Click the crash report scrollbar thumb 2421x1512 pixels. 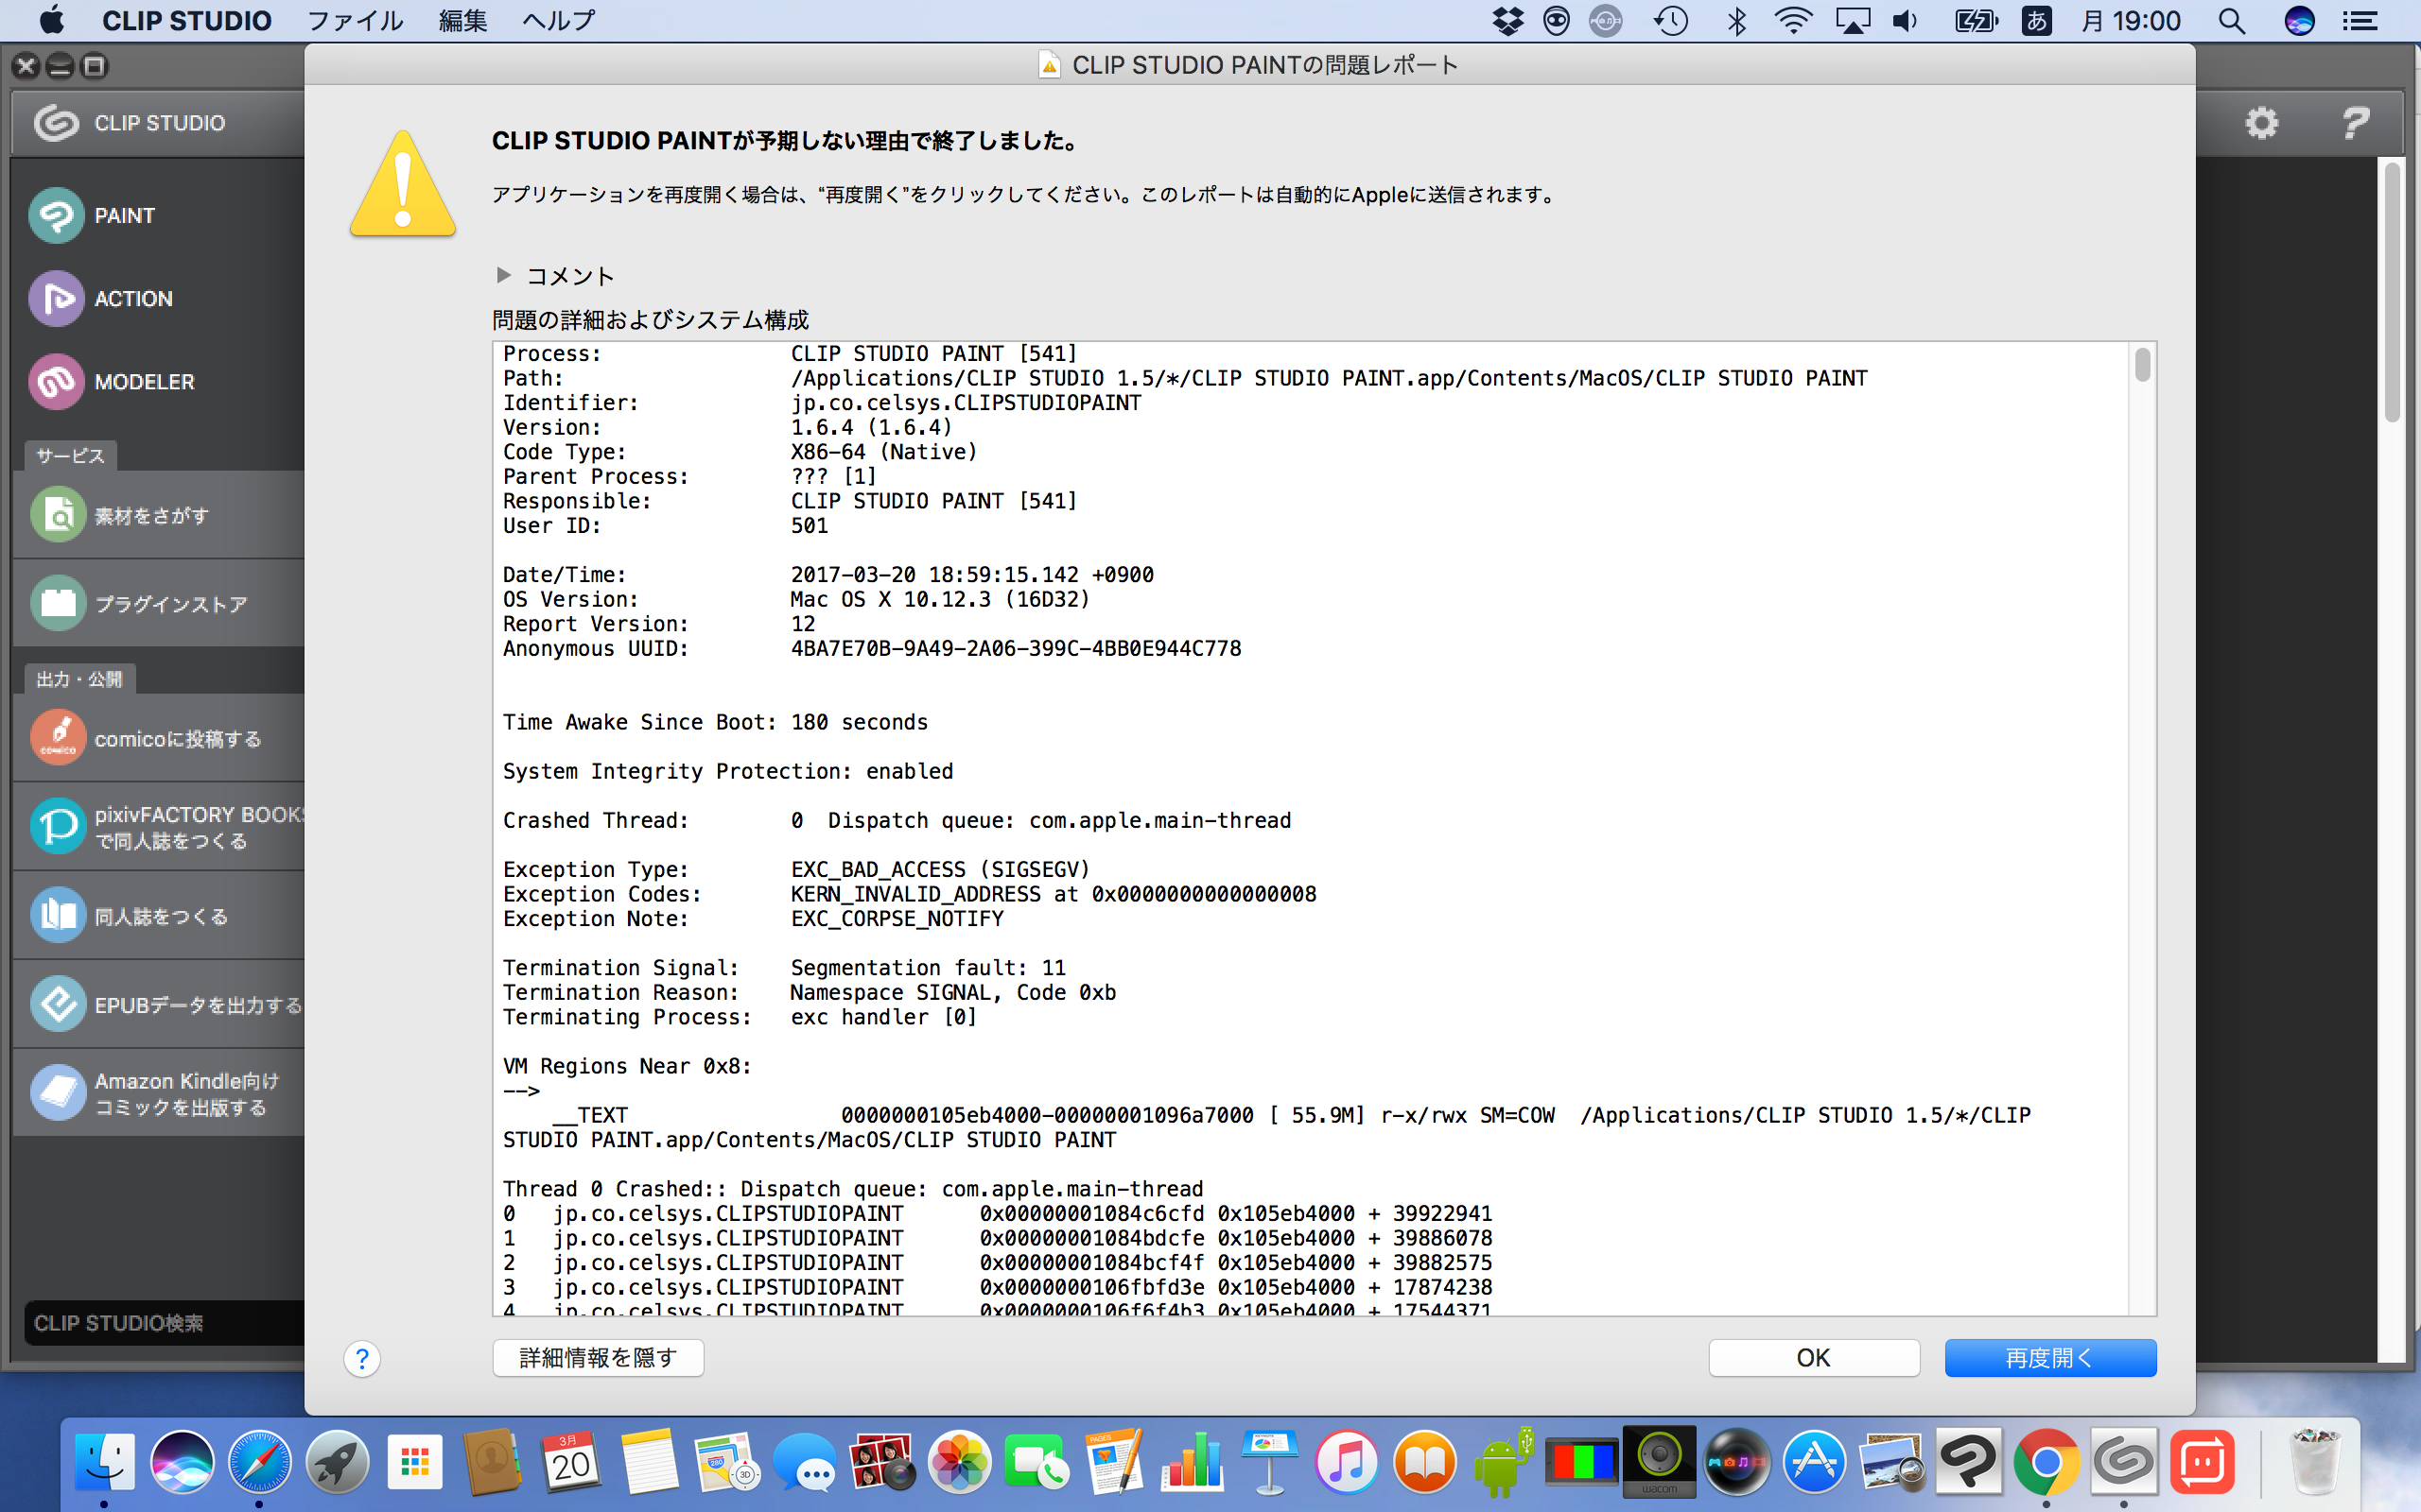point(2142,365)
